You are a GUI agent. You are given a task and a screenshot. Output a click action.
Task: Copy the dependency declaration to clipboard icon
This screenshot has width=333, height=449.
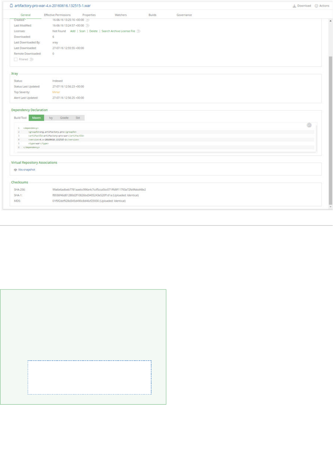(309, 125)
